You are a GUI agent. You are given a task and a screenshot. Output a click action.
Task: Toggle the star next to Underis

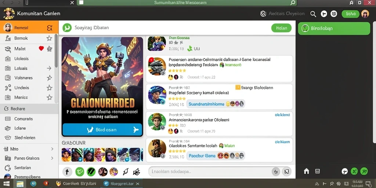pyautogui.click(x=50, y=88)
